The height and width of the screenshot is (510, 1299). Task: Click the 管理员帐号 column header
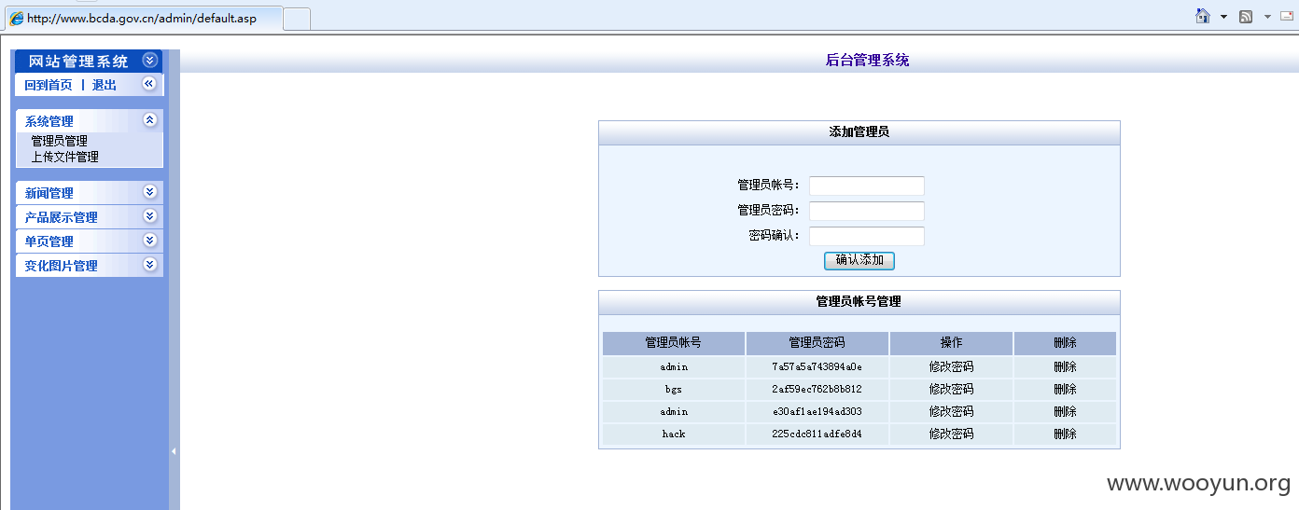pos(673,343)
